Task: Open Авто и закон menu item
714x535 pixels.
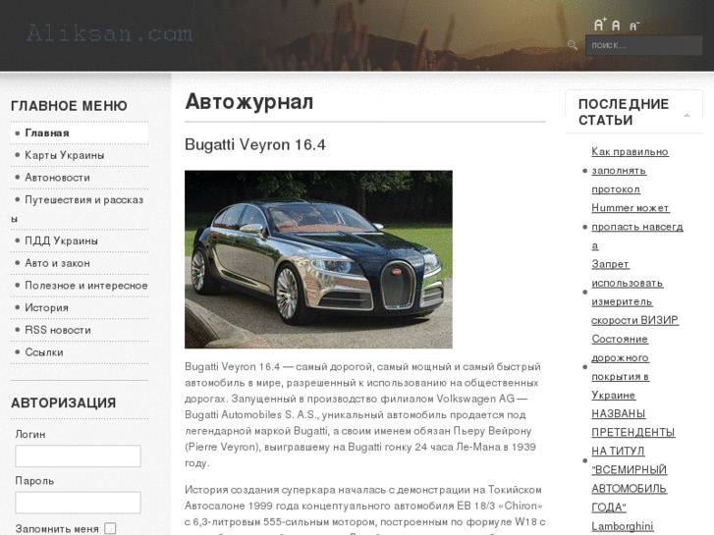Action: tap(57, 263)
